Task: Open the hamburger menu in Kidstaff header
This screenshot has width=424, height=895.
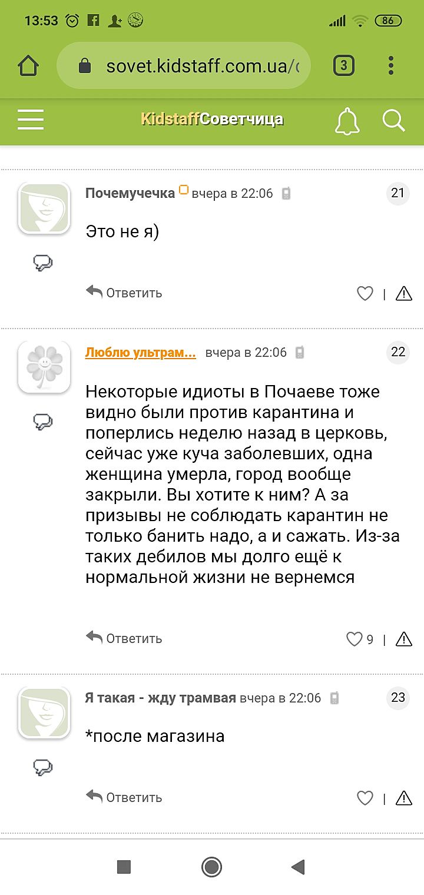Action: 31,120
